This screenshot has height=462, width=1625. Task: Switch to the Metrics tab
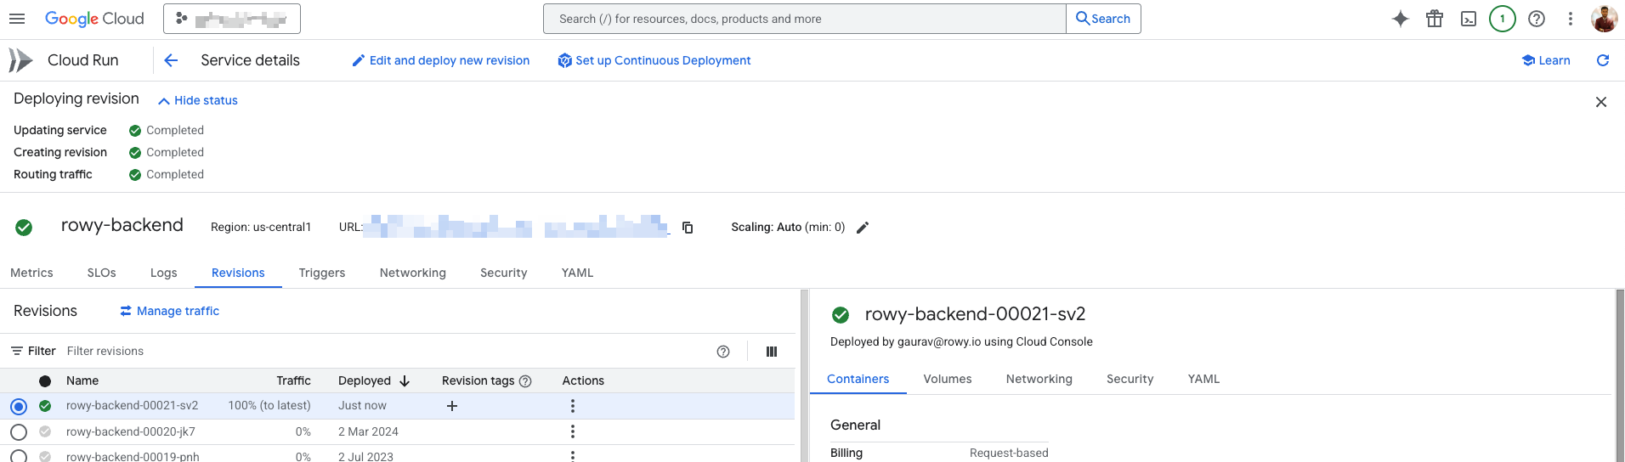(x=31, y=273)
